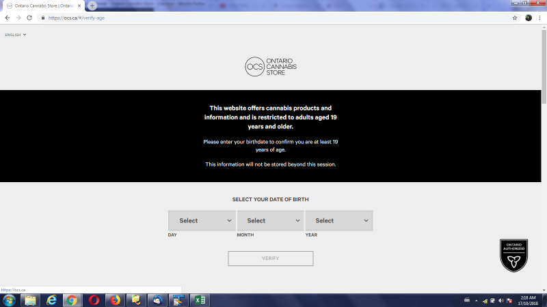Launch Opera from the taskbar
This screenshot has height=307, width=547.
click(x=94, y=300)
